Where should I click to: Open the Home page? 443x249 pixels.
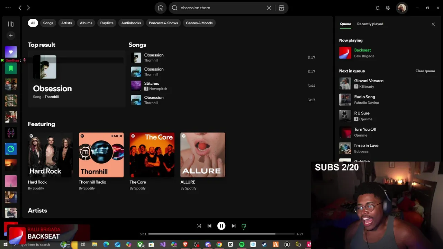(x=161, y=8)
